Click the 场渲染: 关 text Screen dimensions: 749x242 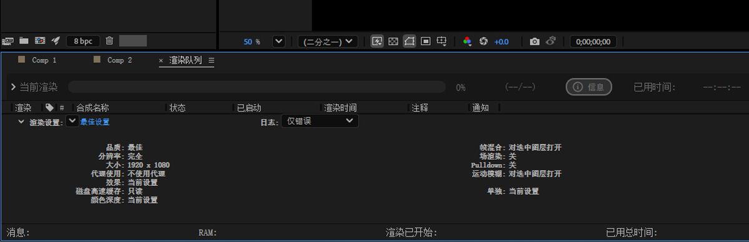point(498,157)
